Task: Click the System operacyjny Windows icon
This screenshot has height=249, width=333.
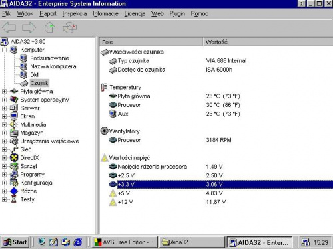Action: (x=14, y=100)
